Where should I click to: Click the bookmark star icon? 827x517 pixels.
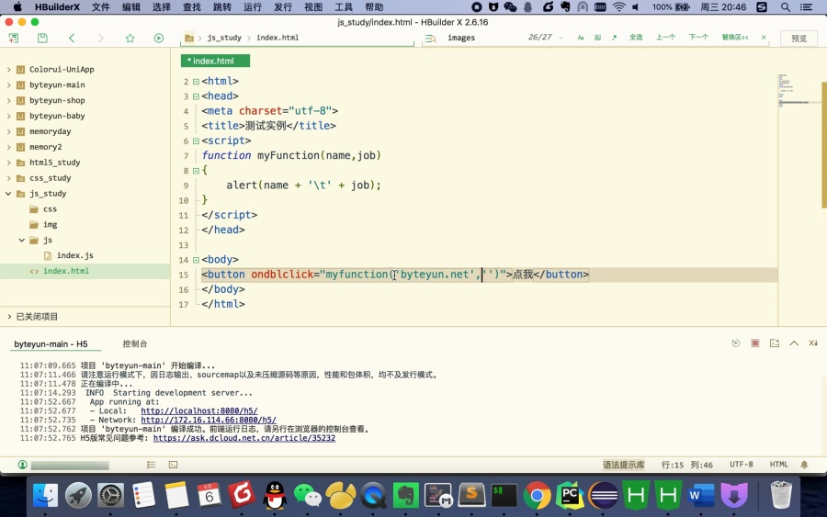[130, 38]
